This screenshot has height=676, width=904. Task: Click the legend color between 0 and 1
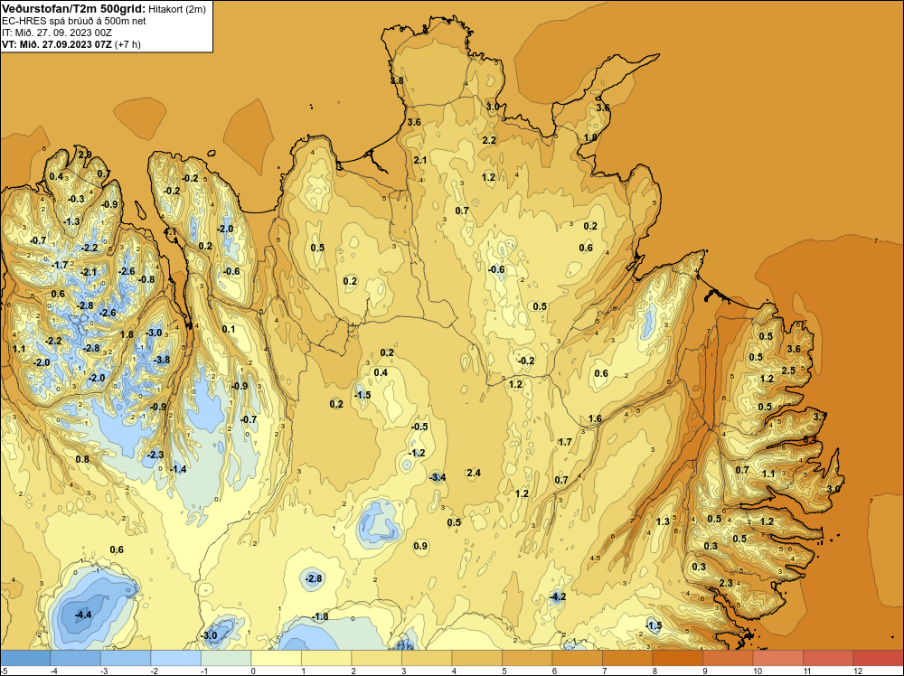pyautogui.click(x=276, y=658)
